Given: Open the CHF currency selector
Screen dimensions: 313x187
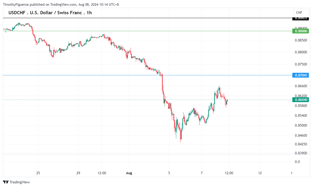Looking at the screenshot, I should [x=299, y=13].
